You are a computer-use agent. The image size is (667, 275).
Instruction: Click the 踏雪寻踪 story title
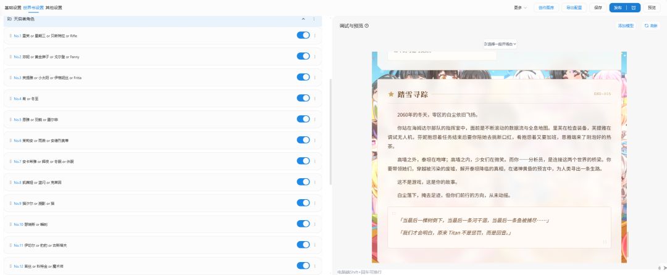(x=413, y=94)
